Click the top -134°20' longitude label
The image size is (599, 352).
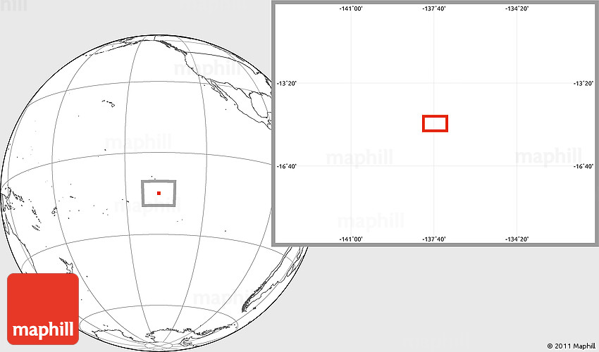[517, 8]
